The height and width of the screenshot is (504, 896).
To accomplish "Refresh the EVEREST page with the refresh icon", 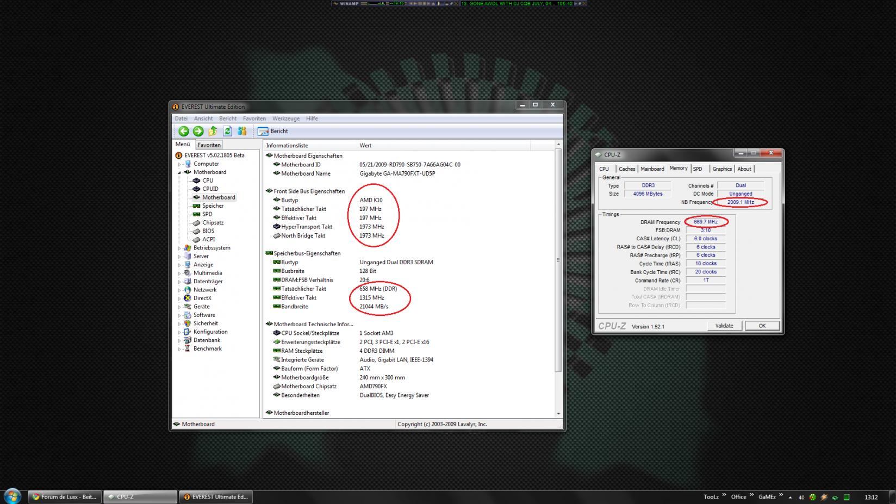I will click(x=227, y=131).
